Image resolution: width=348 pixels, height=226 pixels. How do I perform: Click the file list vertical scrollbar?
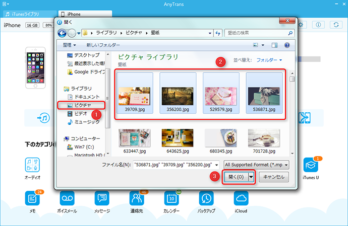pos(292,113)
